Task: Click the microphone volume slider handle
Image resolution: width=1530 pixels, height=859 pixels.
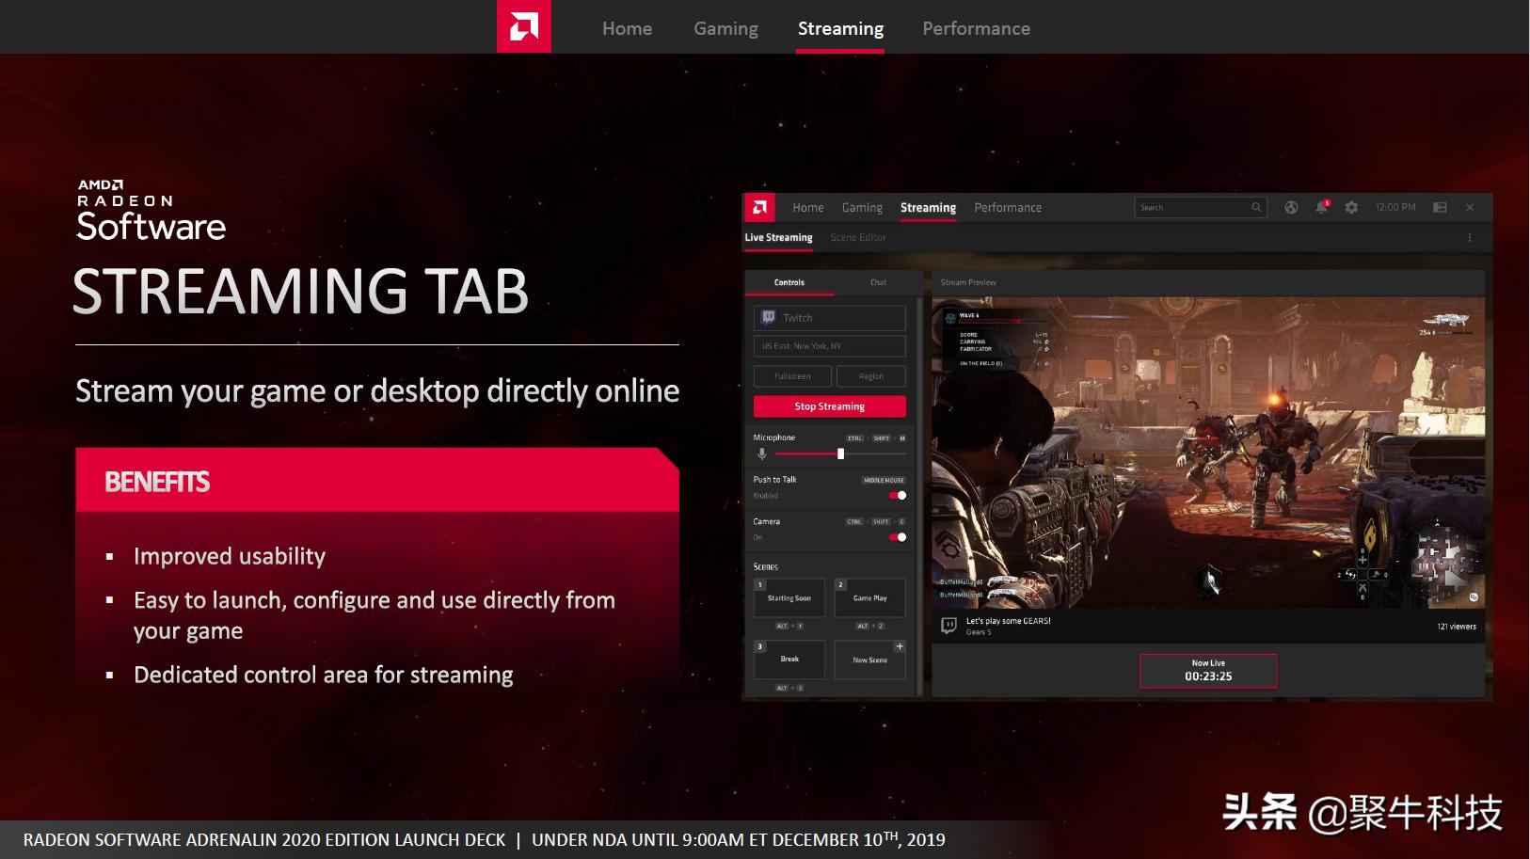Action: pos(840,453)
